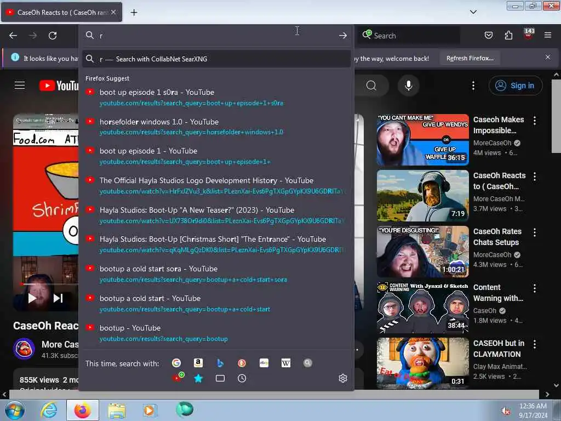This screenshot has height=421, width=561.
Task: Open the extension with 143 badge
Action: pyautogui.click(x=529, y=35)
